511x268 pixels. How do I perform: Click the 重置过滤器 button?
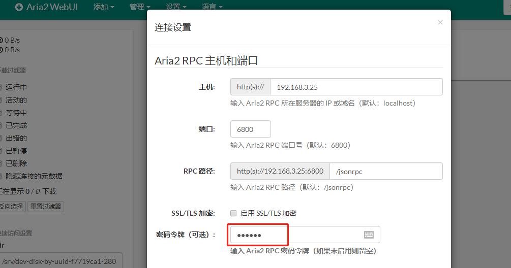click(46, 206)
